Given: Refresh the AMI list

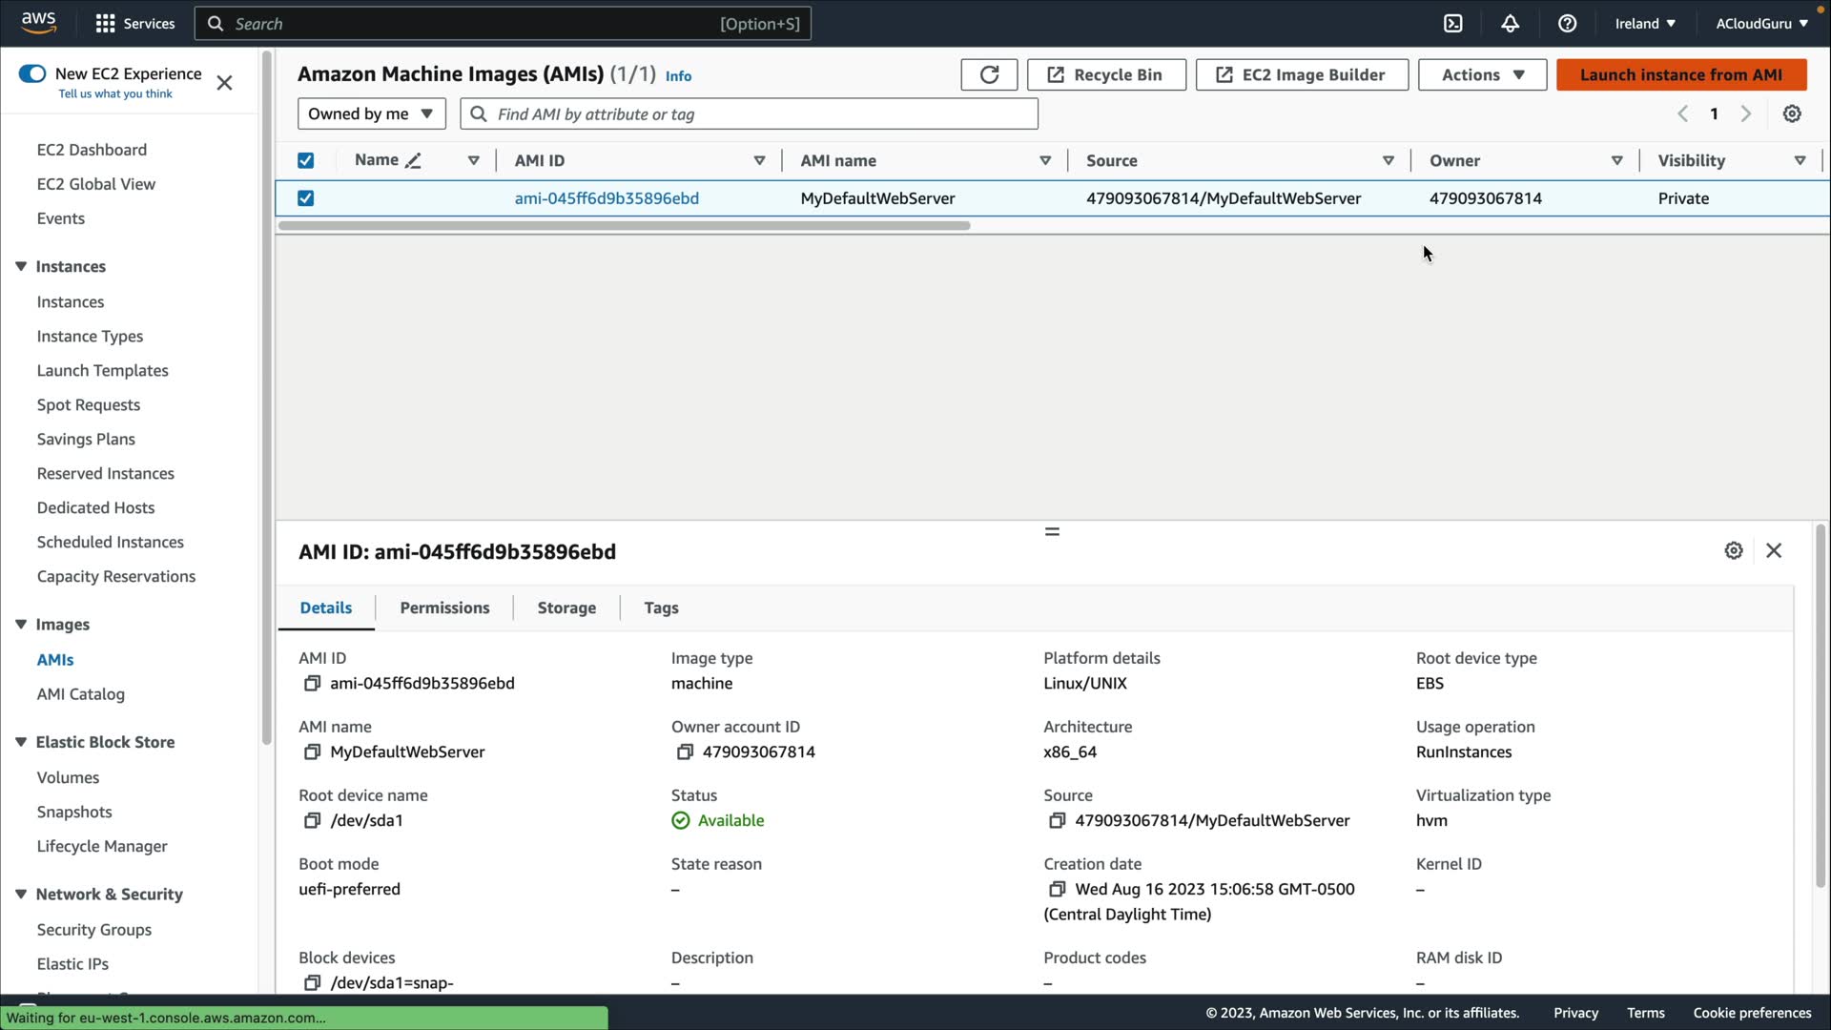Looking at the screenshot, I should pos(989,74).
